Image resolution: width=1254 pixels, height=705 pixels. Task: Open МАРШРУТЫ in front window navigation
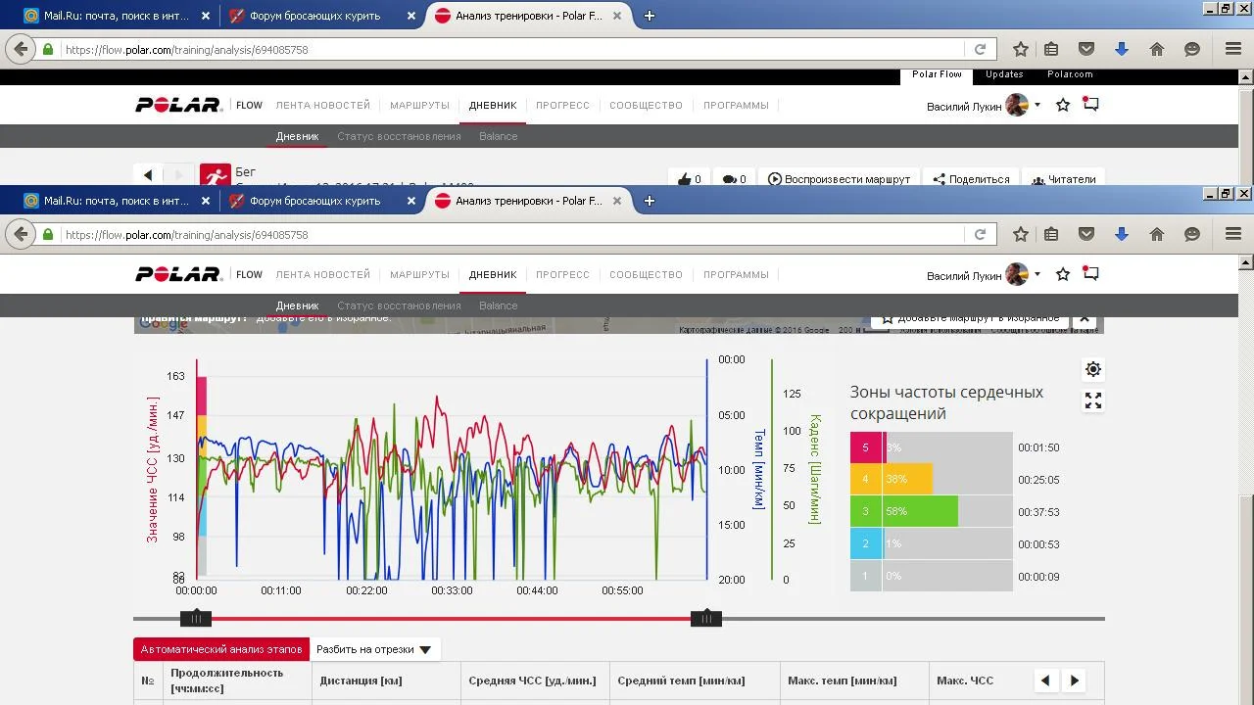[x=419, y=274]
